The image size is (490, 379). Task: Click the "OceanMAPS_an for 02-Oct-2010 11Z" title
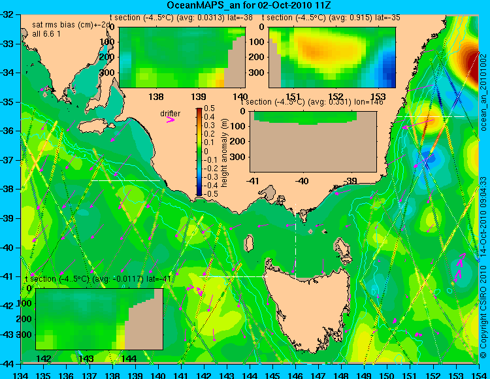point(249,5)
